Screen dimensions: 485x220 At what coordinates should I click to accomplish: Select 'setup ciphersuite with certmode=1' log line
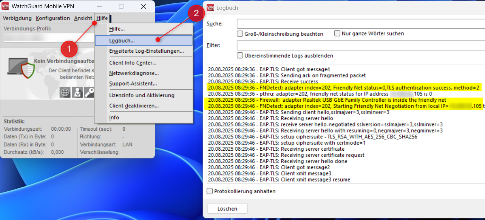[x=287, y=143]
